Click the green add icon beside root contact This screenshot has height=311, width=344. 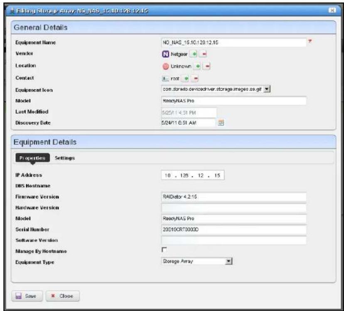pos(186,78)
